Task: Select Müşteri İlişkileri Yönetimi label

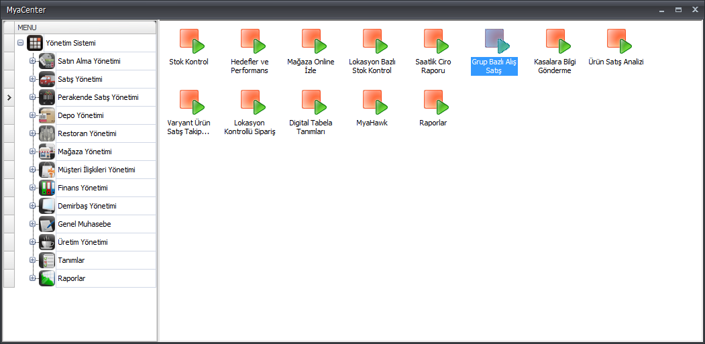Action: point(97,170)
